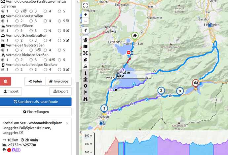
Task: Select level 2 for Vermeide Fähren
Action: point(17,30)
